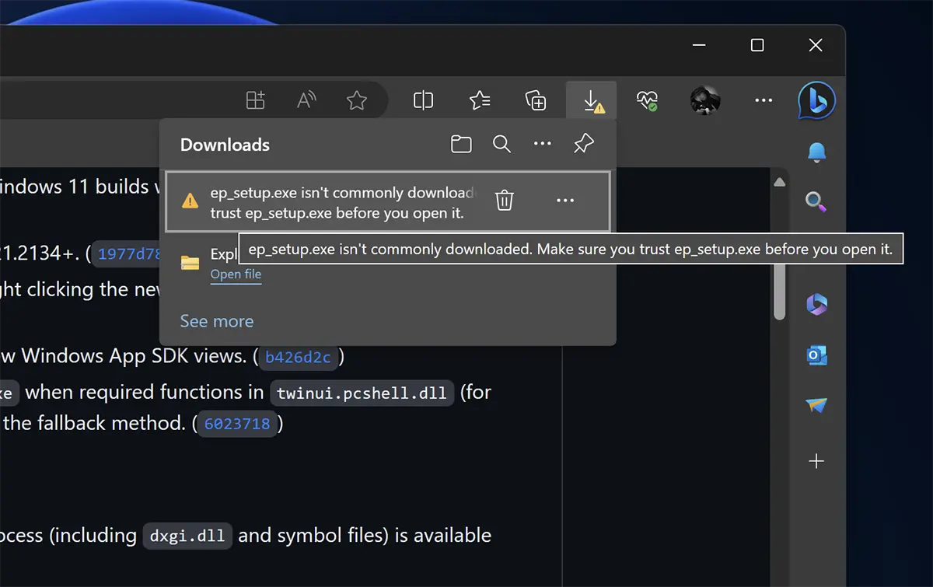933x587 pixels.
Task: Pin the Downloads panel
Action: pyautogui.click(x=583, y=144)
